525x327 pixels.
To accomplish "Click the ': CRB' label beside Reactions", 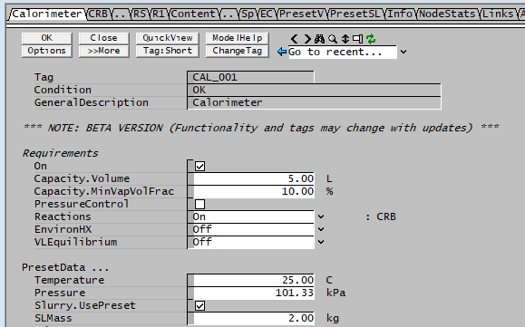I will point(381,216).
